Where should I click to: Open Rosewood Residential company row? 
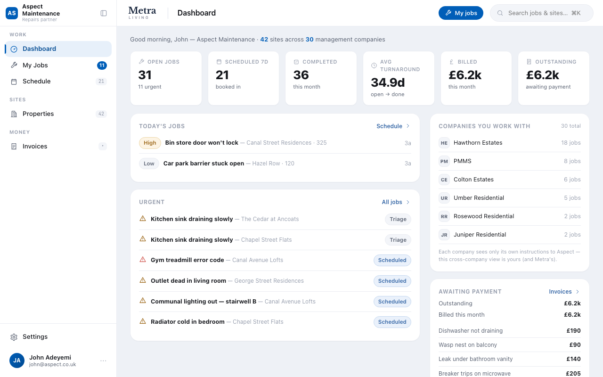(x=510, y=216)
